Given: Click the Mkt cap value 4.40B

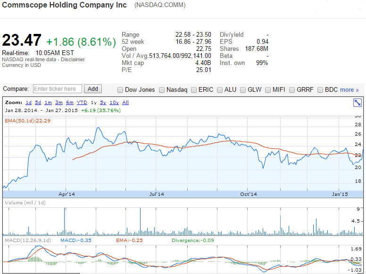Looking at the screenshot, I should pos(203,63).
